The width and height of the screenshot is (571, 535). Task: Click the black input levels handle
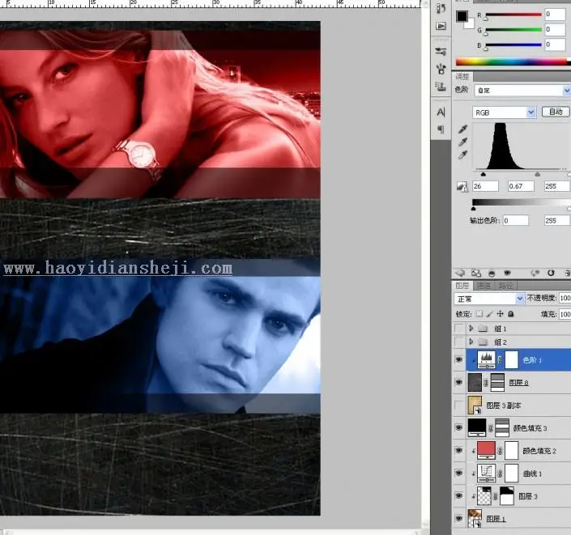click(x=484, y=174)
